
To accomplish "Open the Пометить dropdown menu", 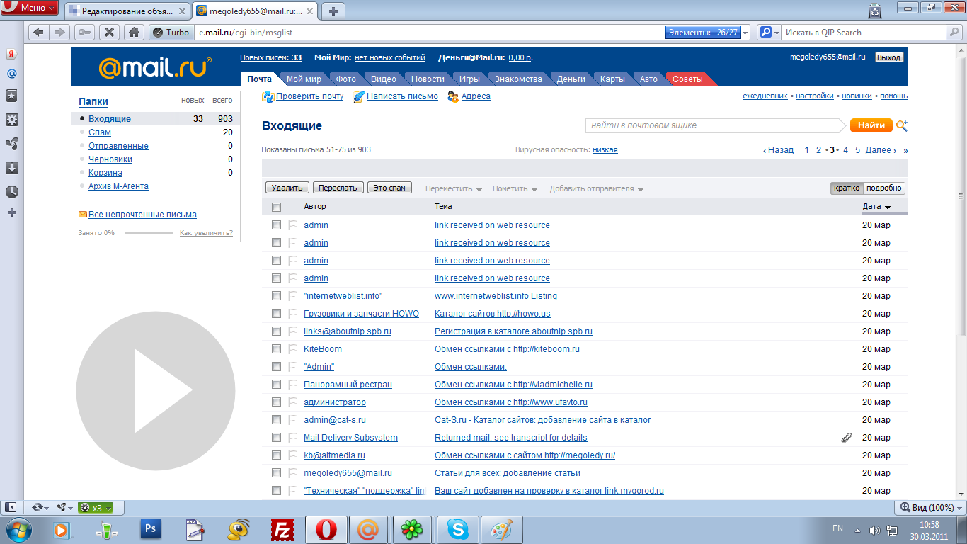I will (x=515, y=189).
